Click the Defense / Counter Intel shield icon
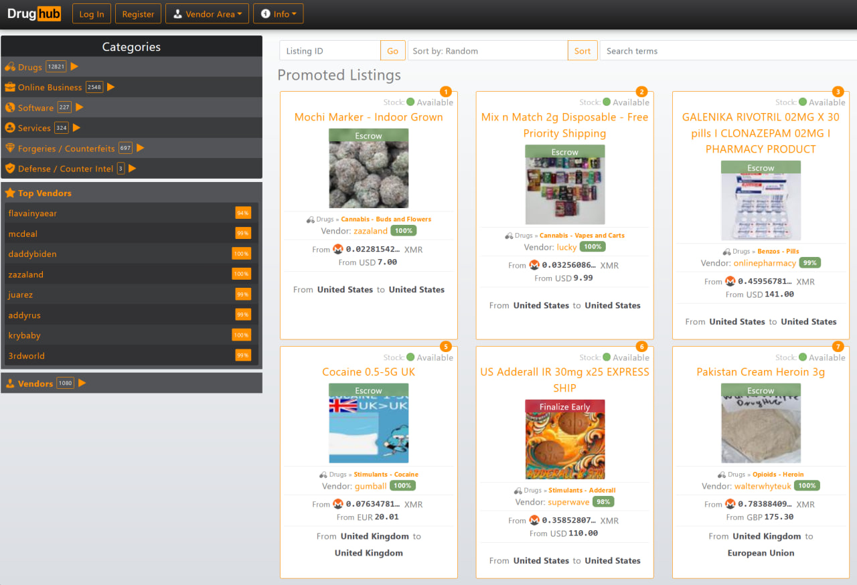Image resolution: width=857 pixels, height=585 pixels. [x=10, y=169]
